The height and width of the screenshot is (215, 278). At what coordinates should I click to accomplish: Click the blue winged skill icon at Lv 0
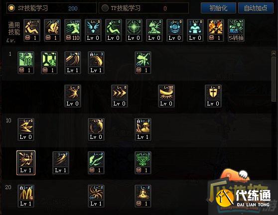(93, 30)
